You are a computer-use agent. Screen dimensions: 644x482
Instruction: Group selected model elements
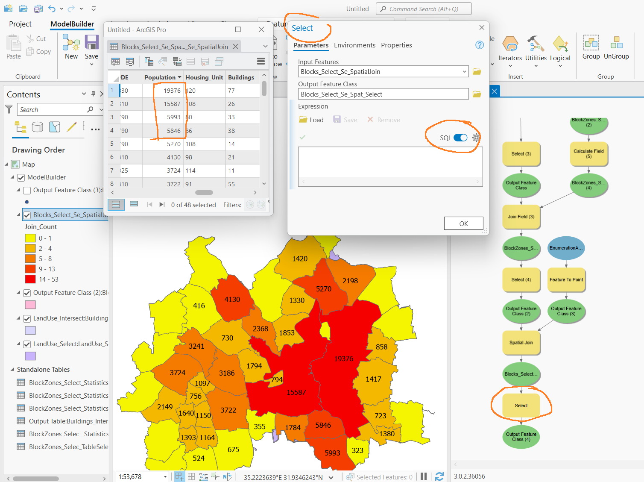pos(591,47)
